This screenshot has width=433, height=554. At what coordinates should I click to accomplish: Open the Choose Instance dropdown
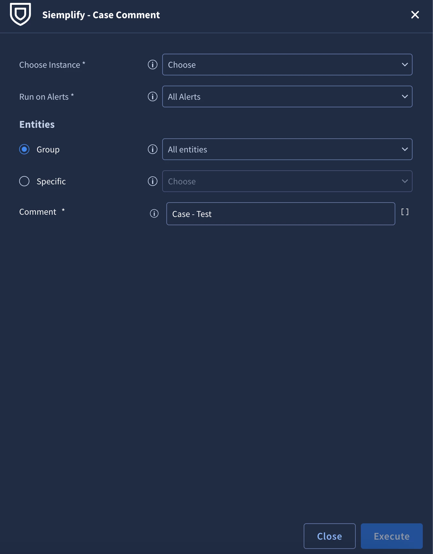coord(287,65)
